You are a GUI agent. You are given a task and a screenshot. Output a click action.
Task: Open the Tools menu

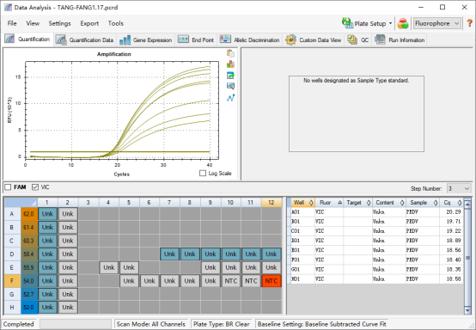coord(116,23)
